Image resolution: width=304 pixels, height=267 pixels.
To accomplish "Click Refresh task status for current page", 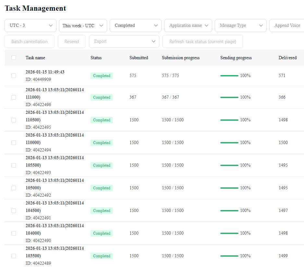I will click(202, 41).
